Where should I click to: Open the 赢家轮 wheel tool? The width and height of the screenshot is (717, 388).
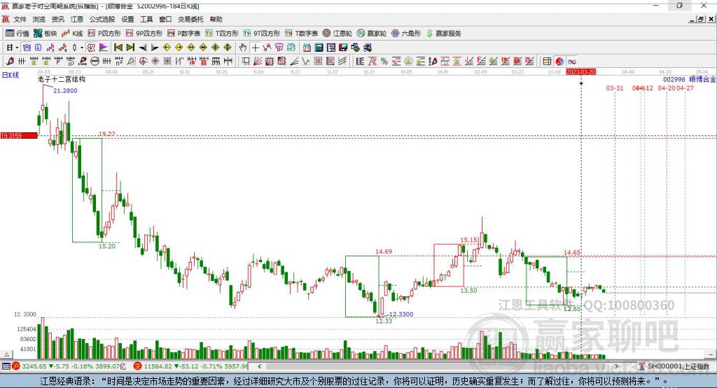pyautogui.click(x=372, y=34)
